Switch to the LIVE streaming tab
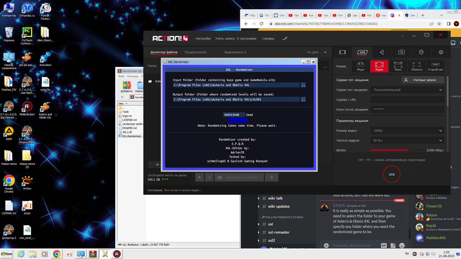The height and width of the screenshot is (259, 461). [362, 52]
